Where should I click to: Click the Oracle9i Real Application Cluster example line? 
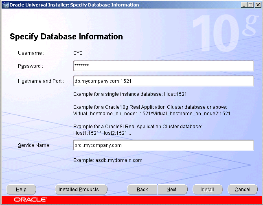138,126
